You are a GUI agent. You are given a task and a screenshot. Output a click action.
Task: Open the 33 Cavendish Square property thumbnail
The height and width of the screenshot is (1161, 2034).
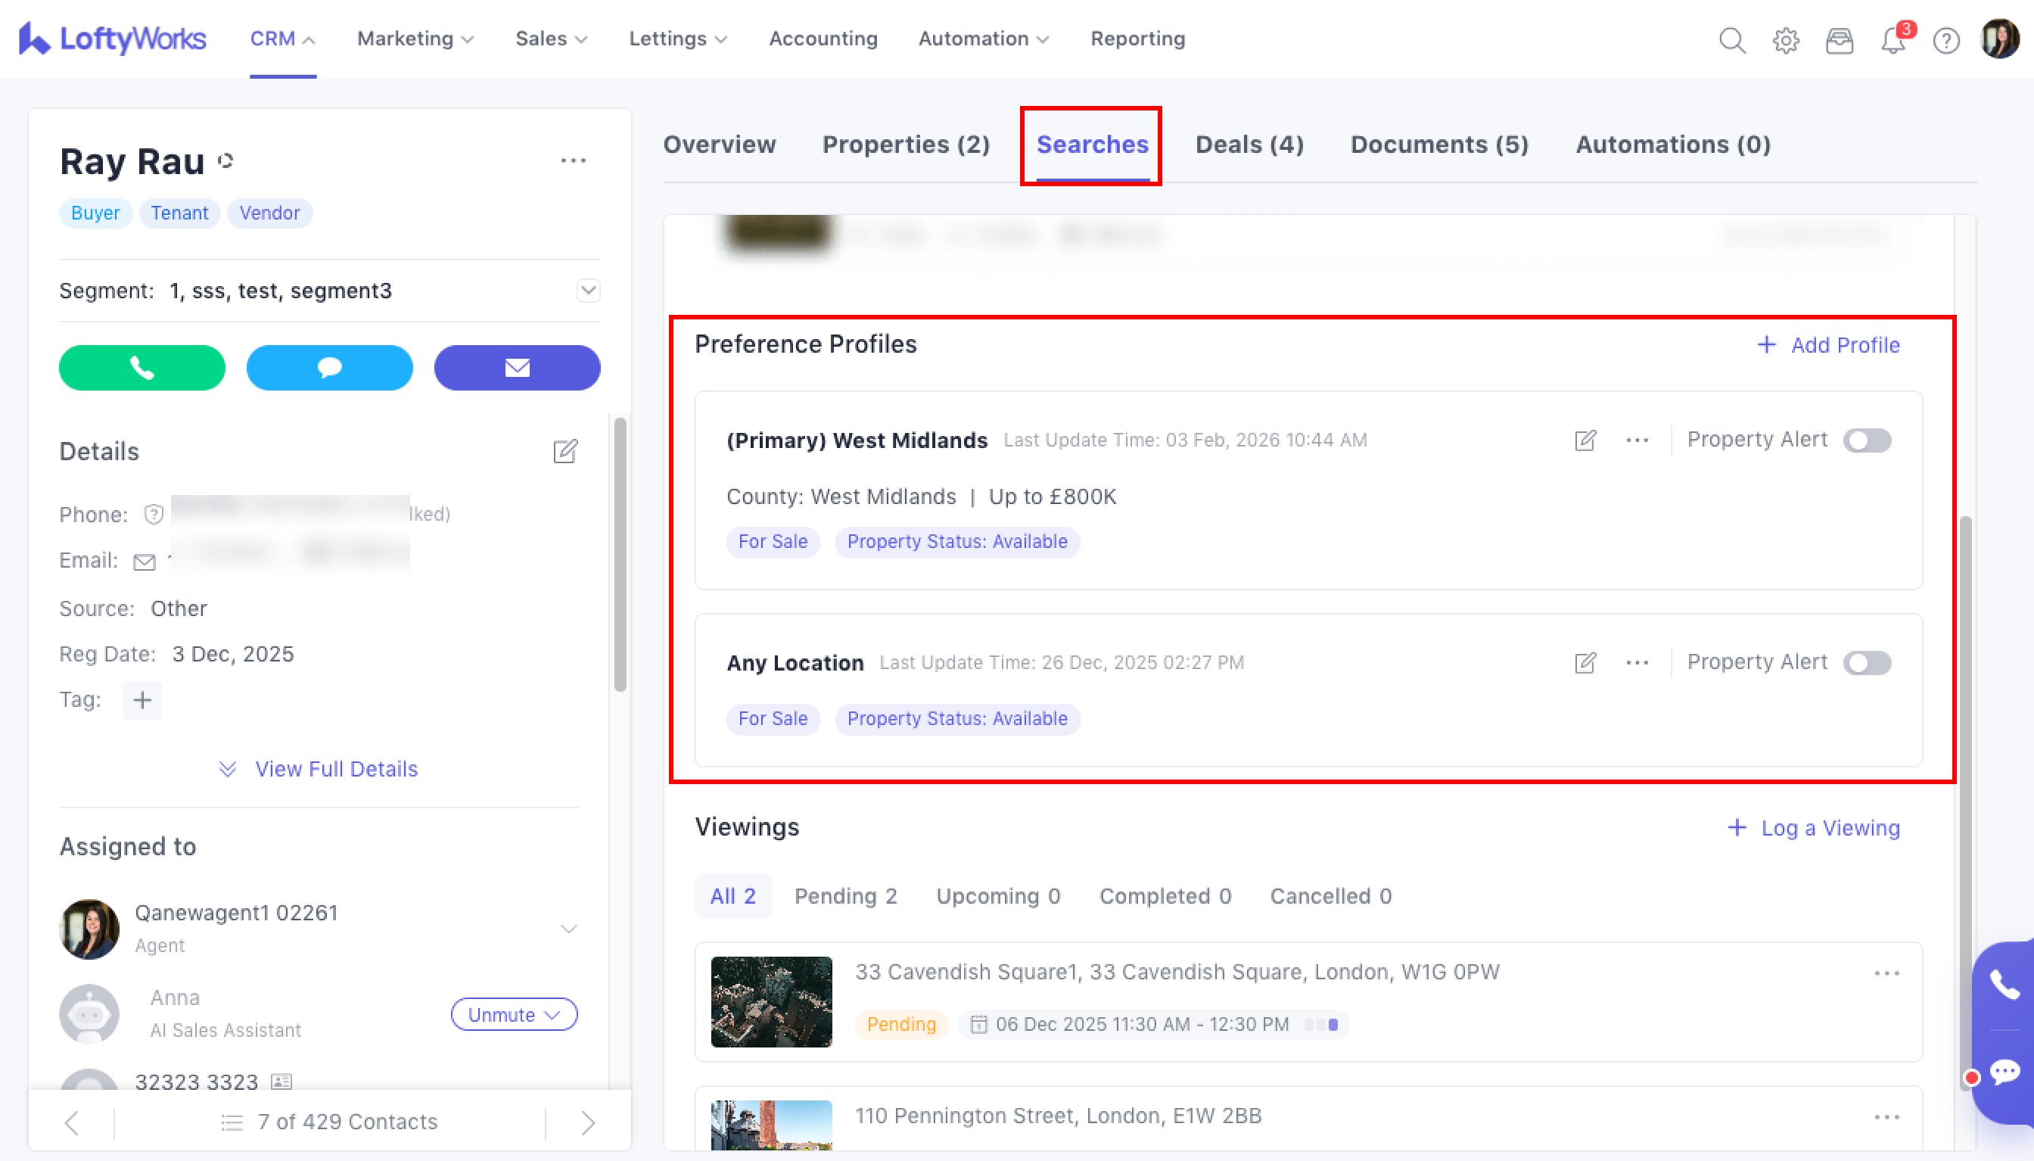point(771,1001)
